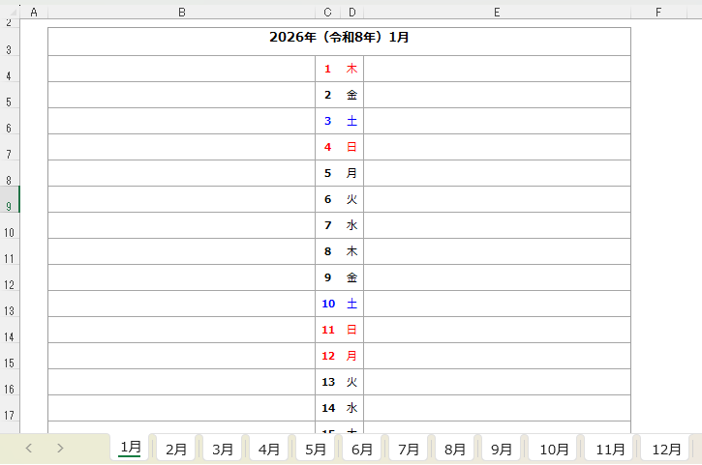Switch to the 12月 sheet tab

coord(666,450)
